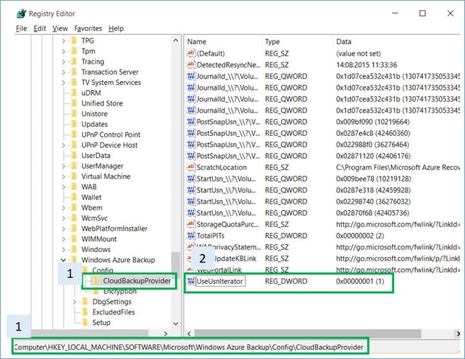This screenshot has height=359, width=465.
Task: Select the UserData folder icon
Action: point(74,156)
